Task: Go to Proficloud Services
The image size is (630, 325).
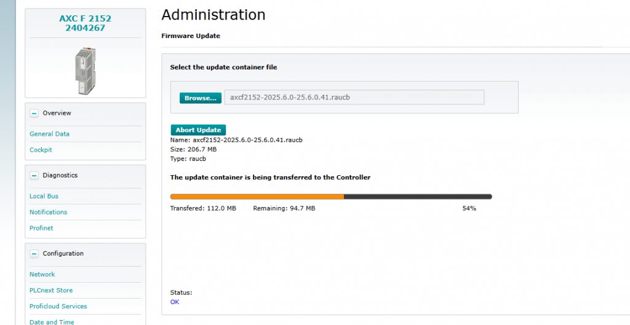Action: point(58,307)
